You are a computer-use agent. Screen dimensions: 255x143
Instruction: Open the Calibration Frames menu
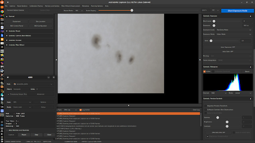(x=36, y=6)
